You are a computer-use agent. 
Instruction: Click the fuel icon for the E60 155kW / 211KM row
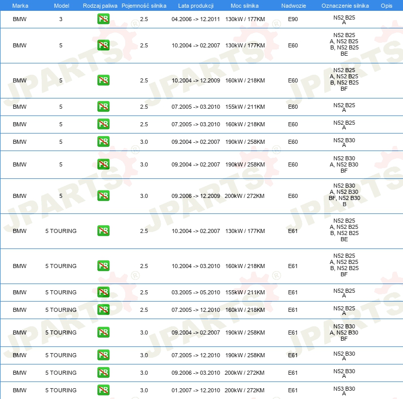[103, 107]
